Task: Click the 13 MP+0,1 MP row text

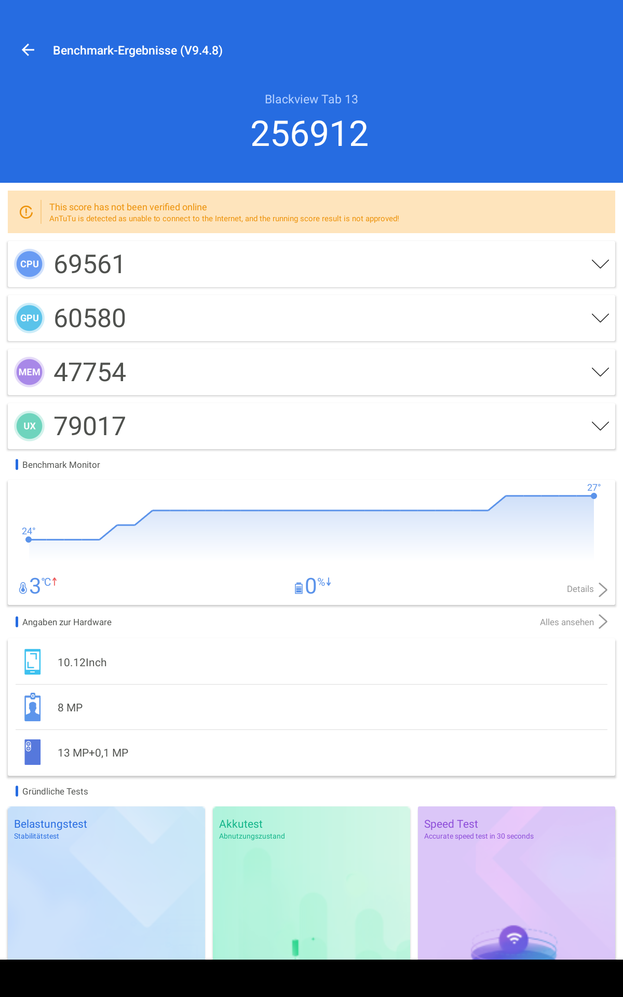Action: pos(93,753)
